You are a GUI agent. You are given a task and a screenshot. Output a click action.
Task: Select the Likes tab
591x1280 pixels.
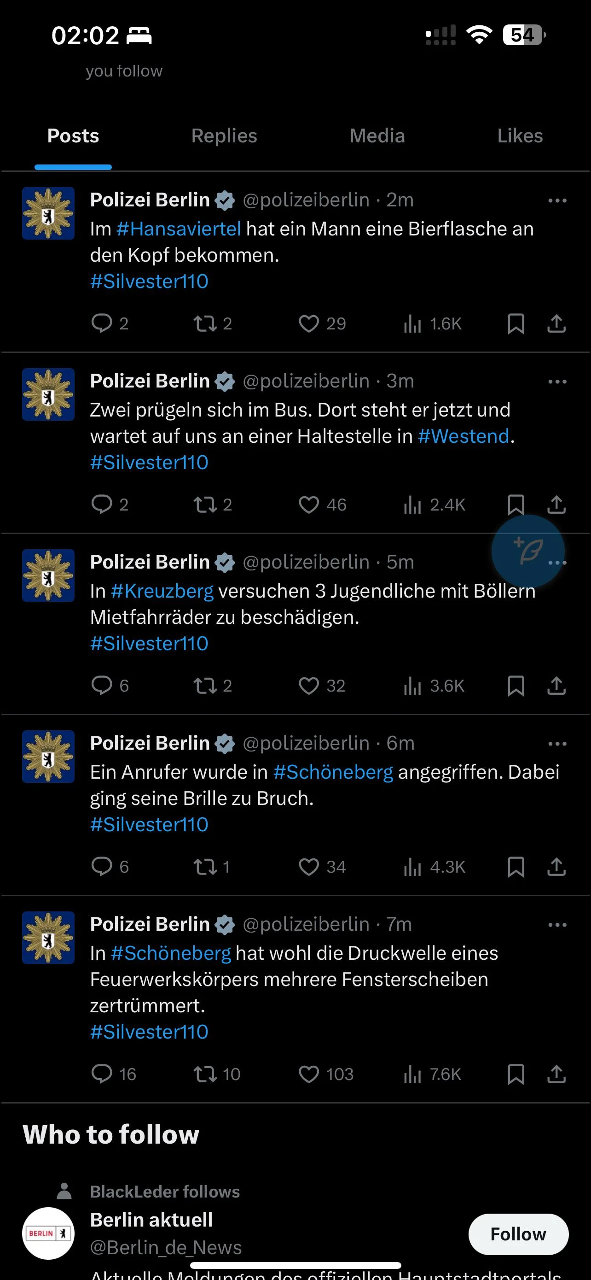pyautogui.click(x=520, y=135)
